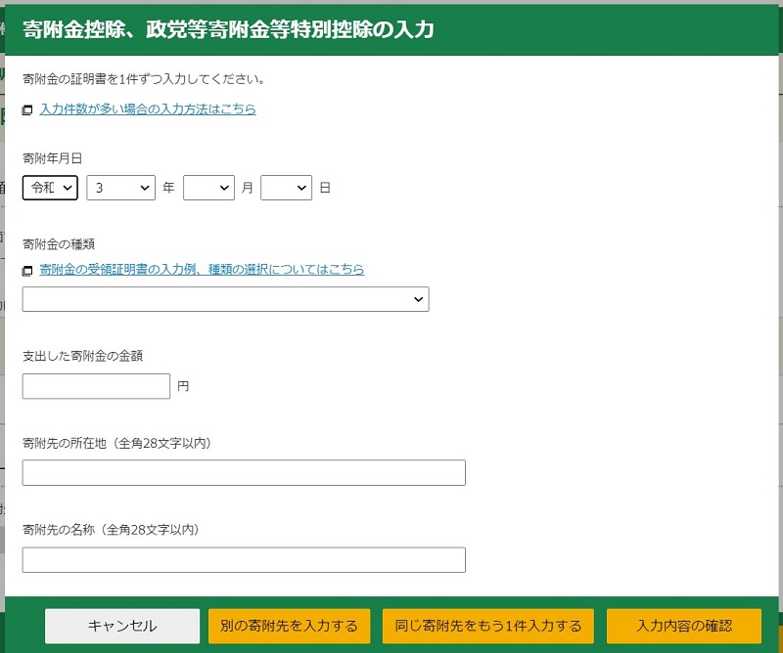Viewport: 783px width, 653px height.
Task: Click the 寄附先の所在地 address input field
Action: [x=244, y=472]
